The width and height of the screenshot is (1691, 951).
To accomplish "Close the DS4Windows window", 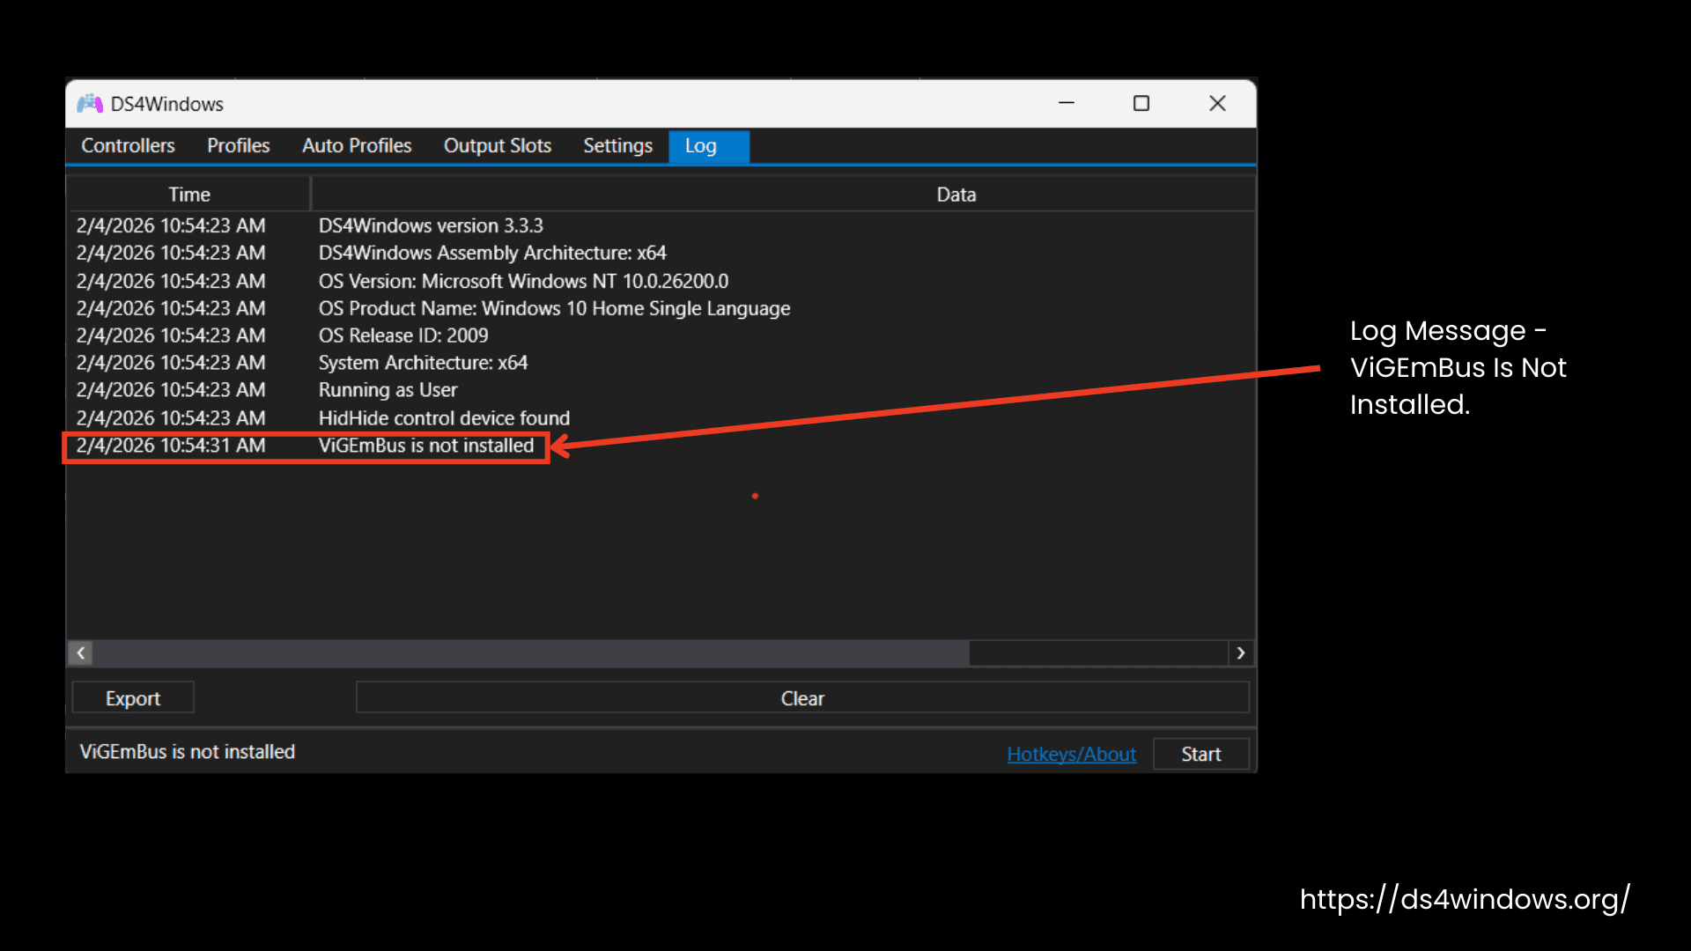I will 1217,103.
